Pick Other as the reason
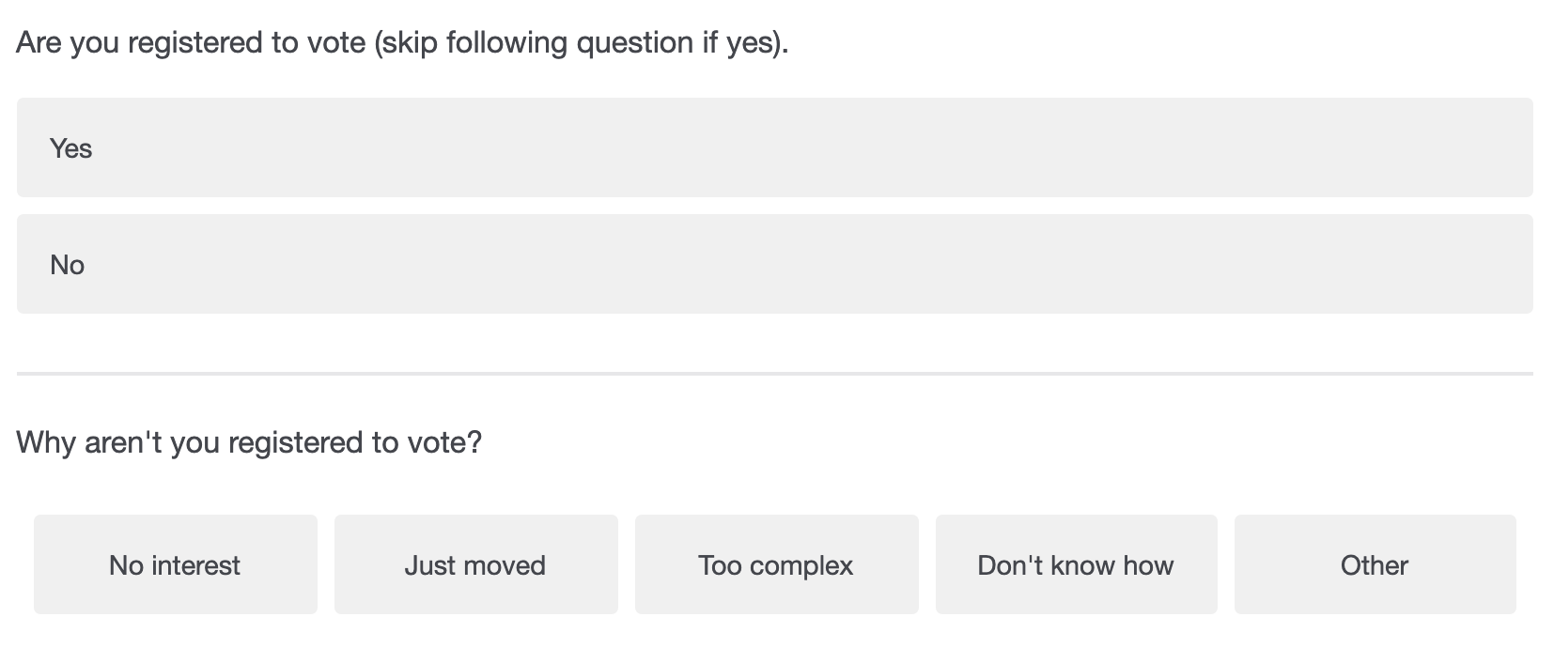 1375,564
